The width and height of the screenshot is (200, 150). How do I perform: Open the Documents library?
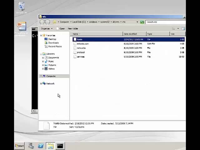pos(53,57)
